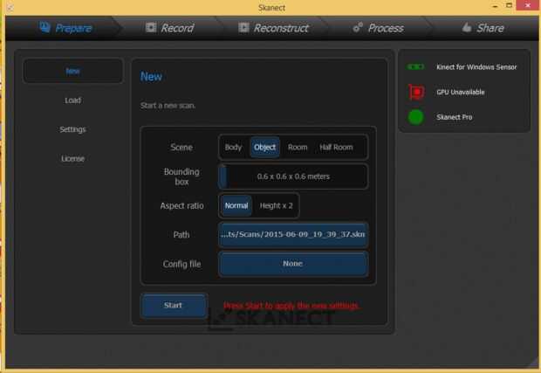The width and height of the screenshot is (541, 373).
Task: Switch to the Record tab
Action: click(170, 28)
